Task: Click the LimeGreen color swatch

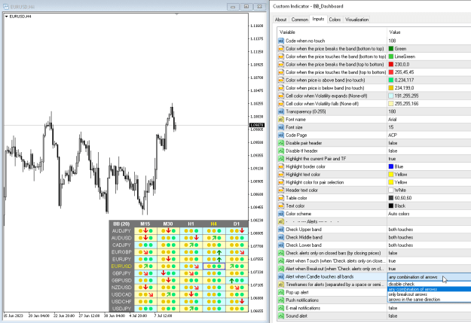Action: pos(391,56)
